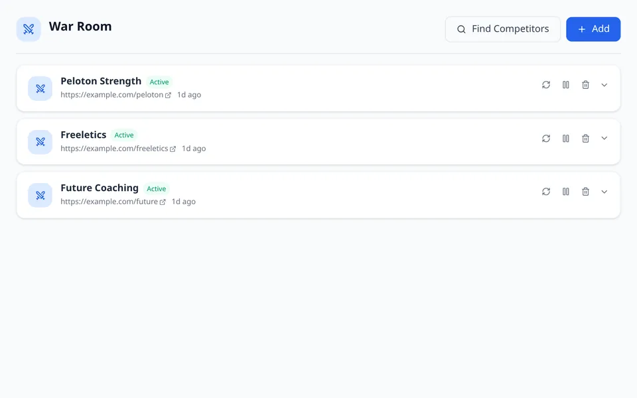
Task: Click the War Room page title
Action: click(x=80, y=27)
